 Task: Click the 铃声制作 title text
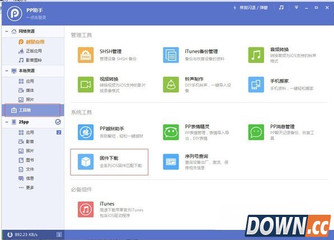tap(194, 79)
